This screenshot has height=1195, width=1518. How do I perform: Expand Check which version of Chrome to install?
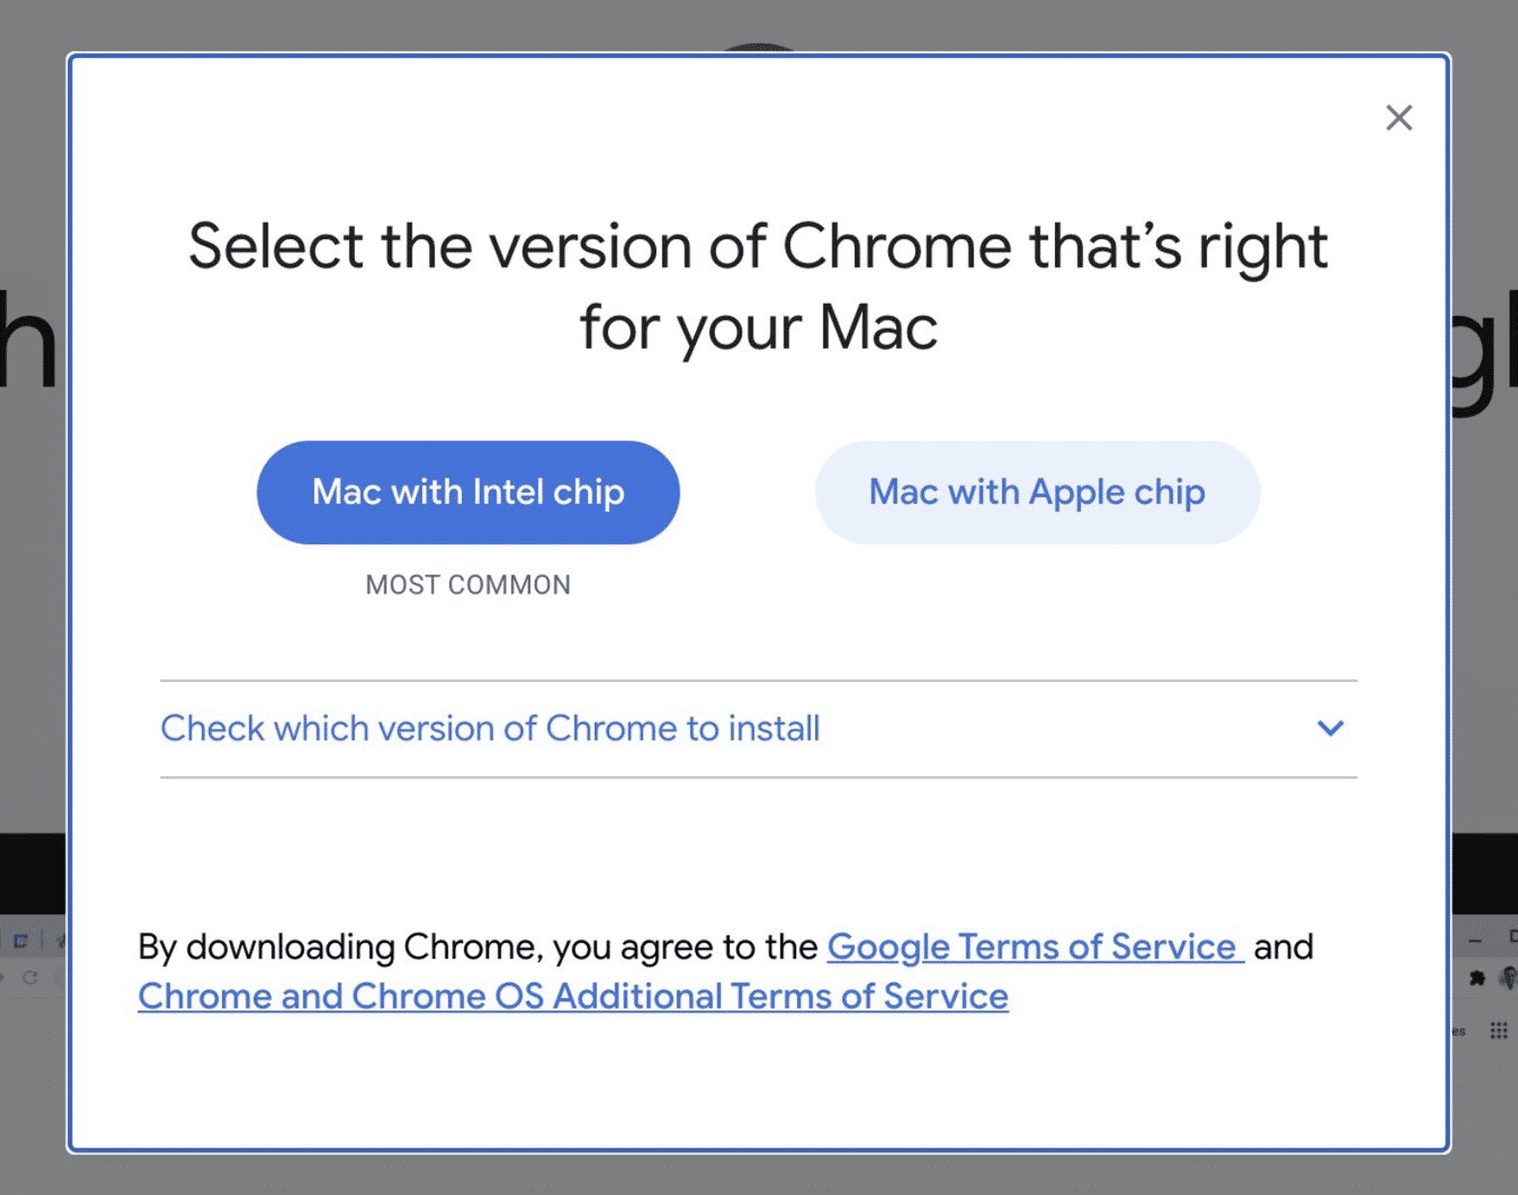tap(490, 729)
